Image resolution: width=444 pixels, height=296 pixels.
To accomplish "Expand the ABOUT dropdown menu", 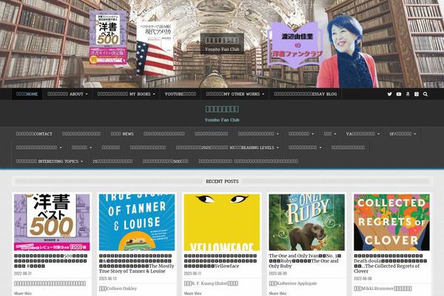I will pos(67,94).
